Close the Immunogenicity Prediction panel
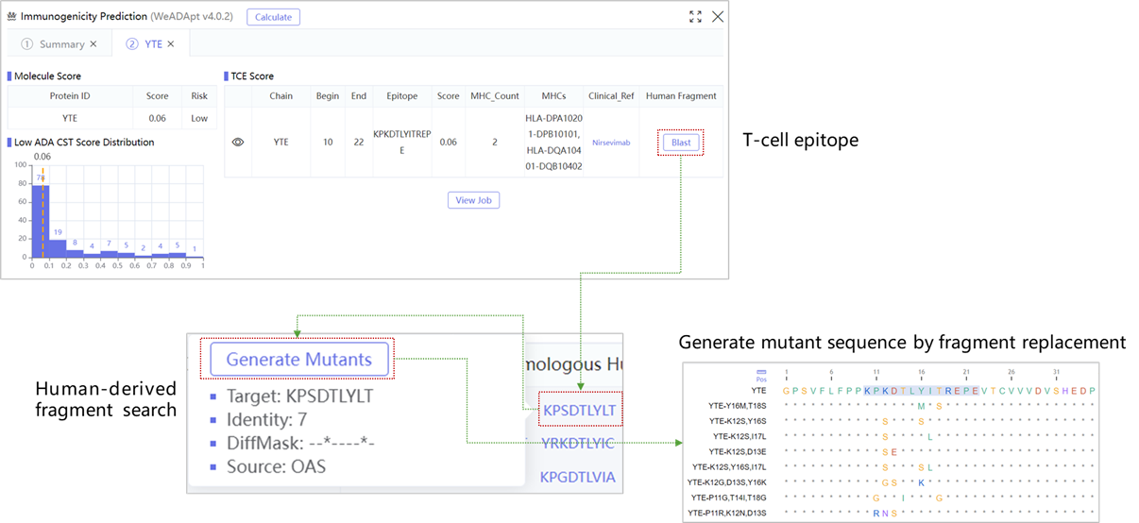 [x=718, y=17]
